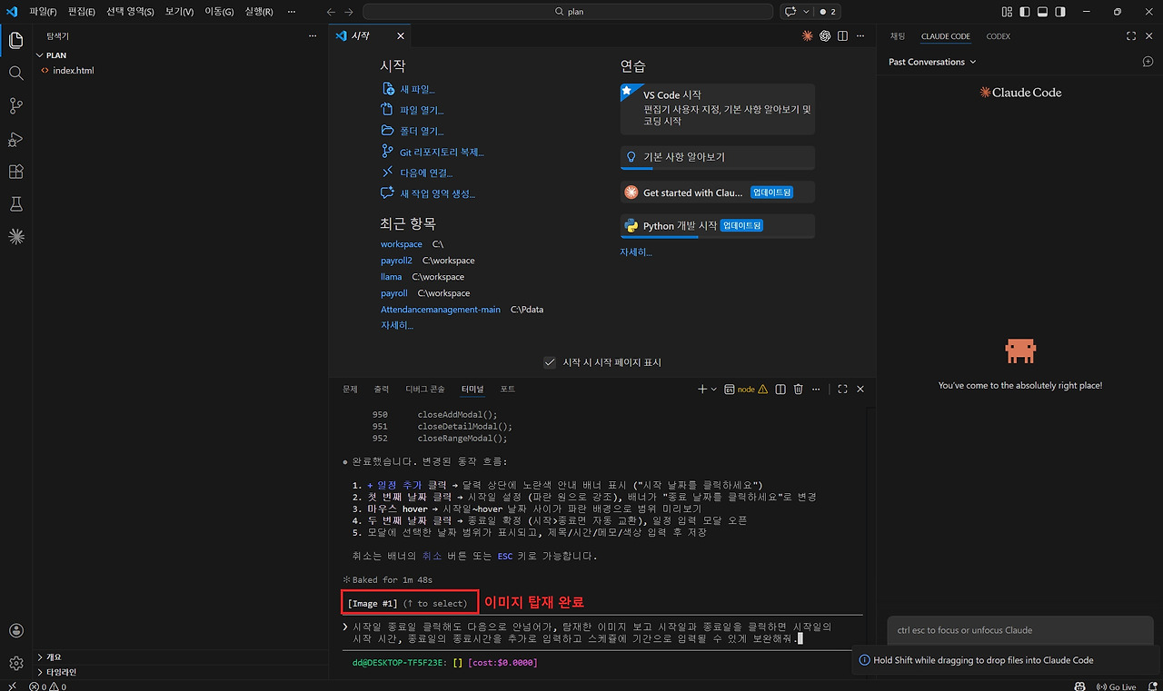Toggle primary side bar visibility
This screenshot has width=1163, height=691.
pyautogui.click(x=1025, y=12)
